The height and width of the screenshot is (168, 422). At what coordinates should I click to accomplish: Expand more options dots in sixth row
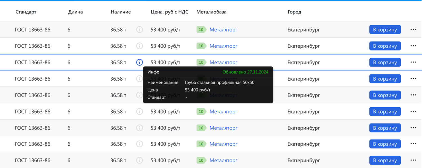413,111
